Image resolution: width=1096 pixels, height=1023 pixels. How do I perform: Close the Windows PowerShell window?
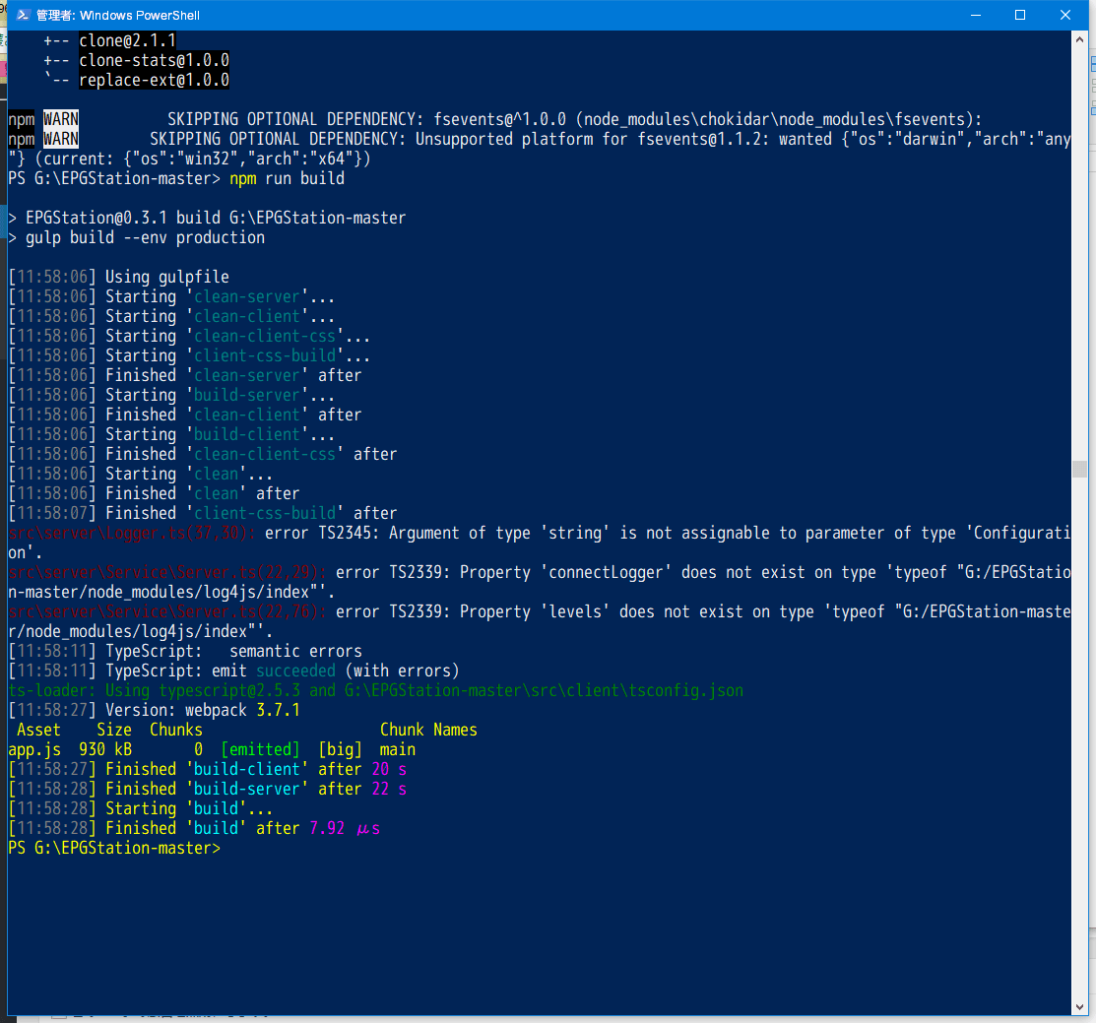click(1065, 15)
